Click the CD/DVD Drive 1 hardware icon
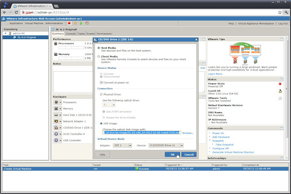Image resolution: width=291 pixels, height=194 pixels. tap(56, 128)
